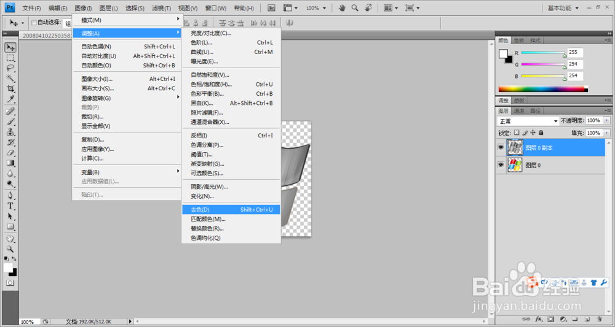This screenshot has height=327, width=615.
Task: Click the Rotate View tool in application bar
Action: [368, 8]
